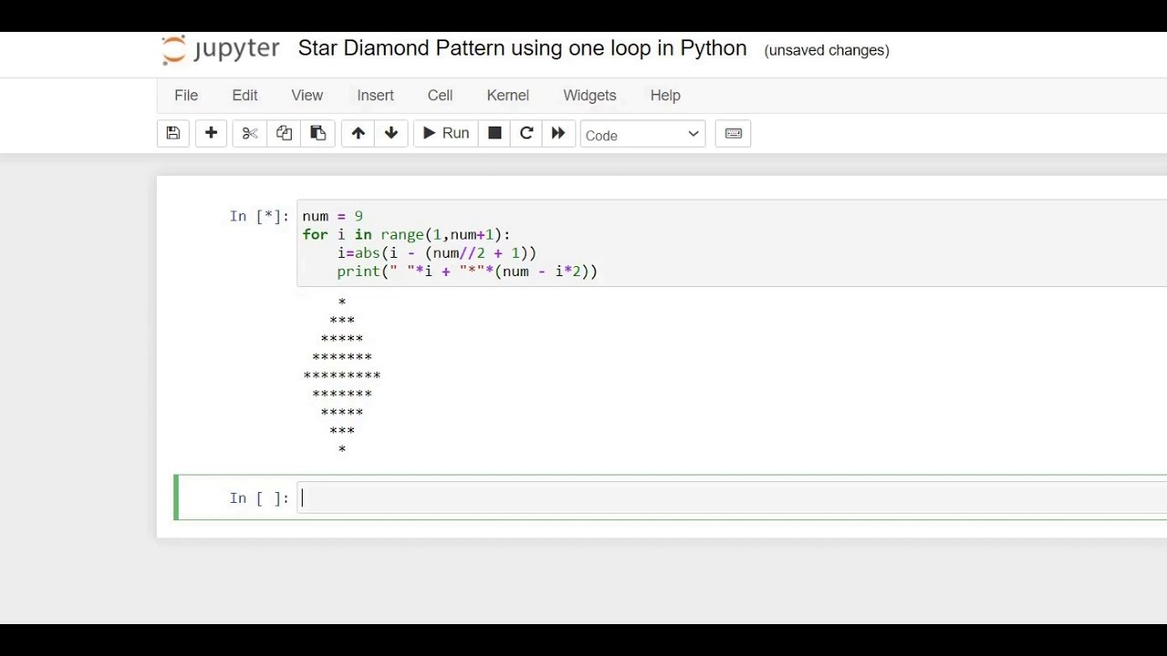1167x656 pixels.
Task: Open the Help menu
Action: (x=666, y=95)
